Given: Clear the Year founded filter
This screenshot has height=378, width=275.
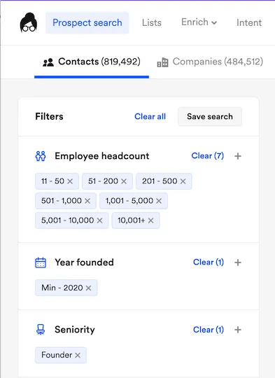Looking at the screenshot, I should (x=209, y=262).
